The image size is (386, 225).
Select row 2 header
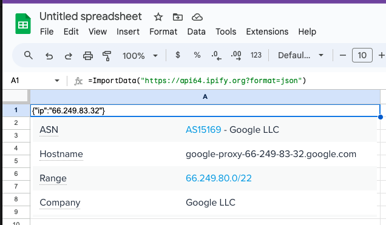pos(16,123)
